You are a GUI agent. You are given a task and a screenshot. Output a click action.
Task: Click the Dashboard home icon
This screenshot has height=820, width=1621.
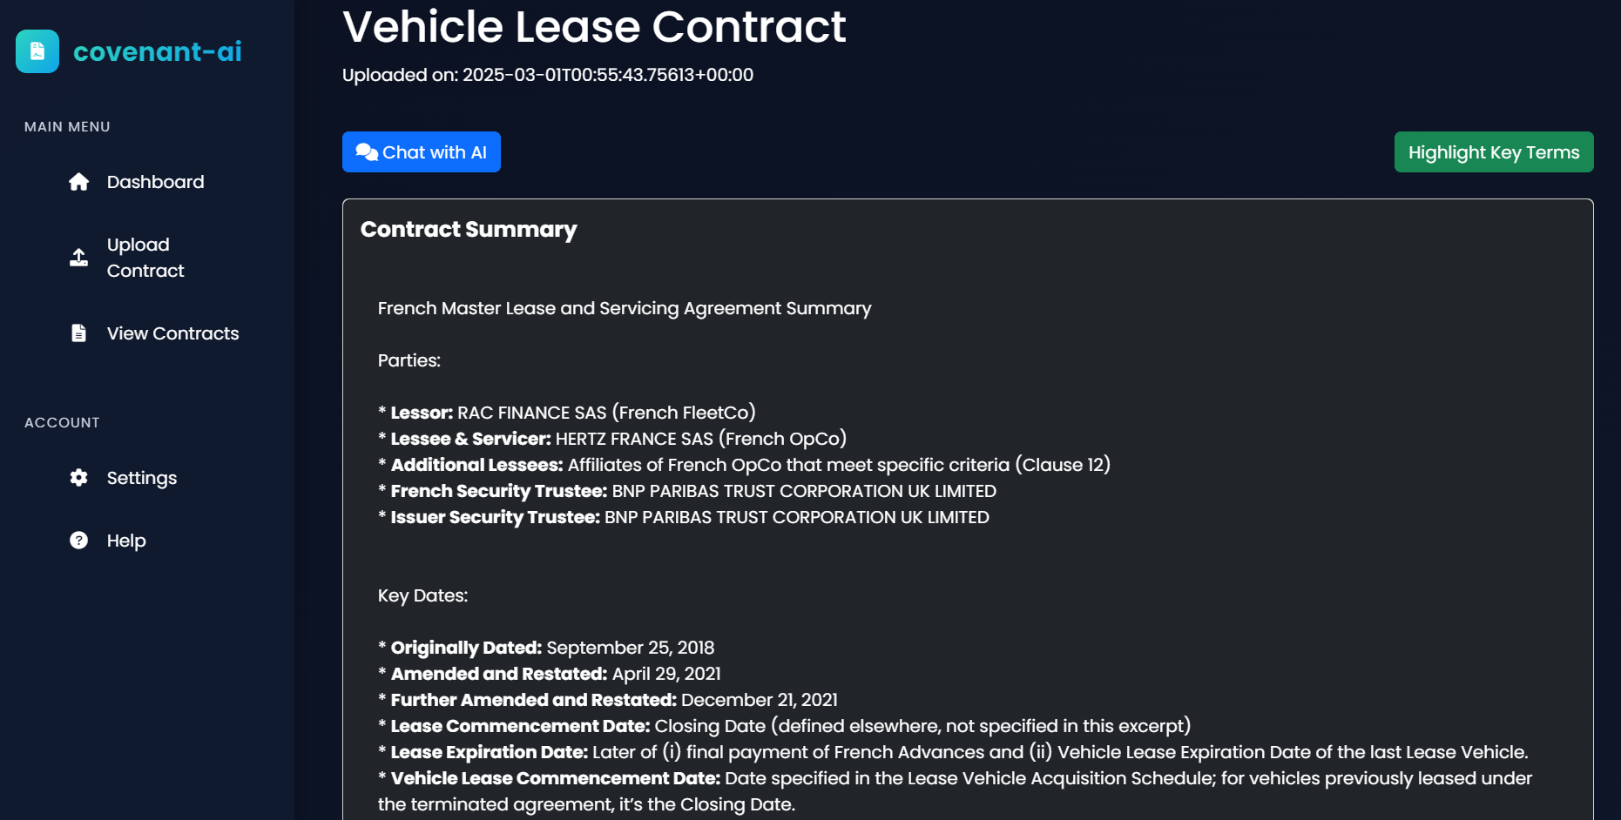[79, 182]
